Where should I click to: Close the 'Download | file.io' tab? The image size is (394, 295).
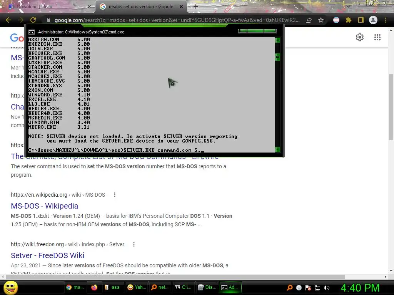pos(89,7)
